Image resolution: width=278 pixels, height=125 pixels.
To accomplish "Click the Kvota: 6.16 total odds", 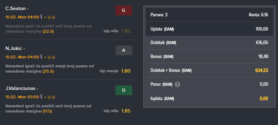I will [x=259, y=15].
